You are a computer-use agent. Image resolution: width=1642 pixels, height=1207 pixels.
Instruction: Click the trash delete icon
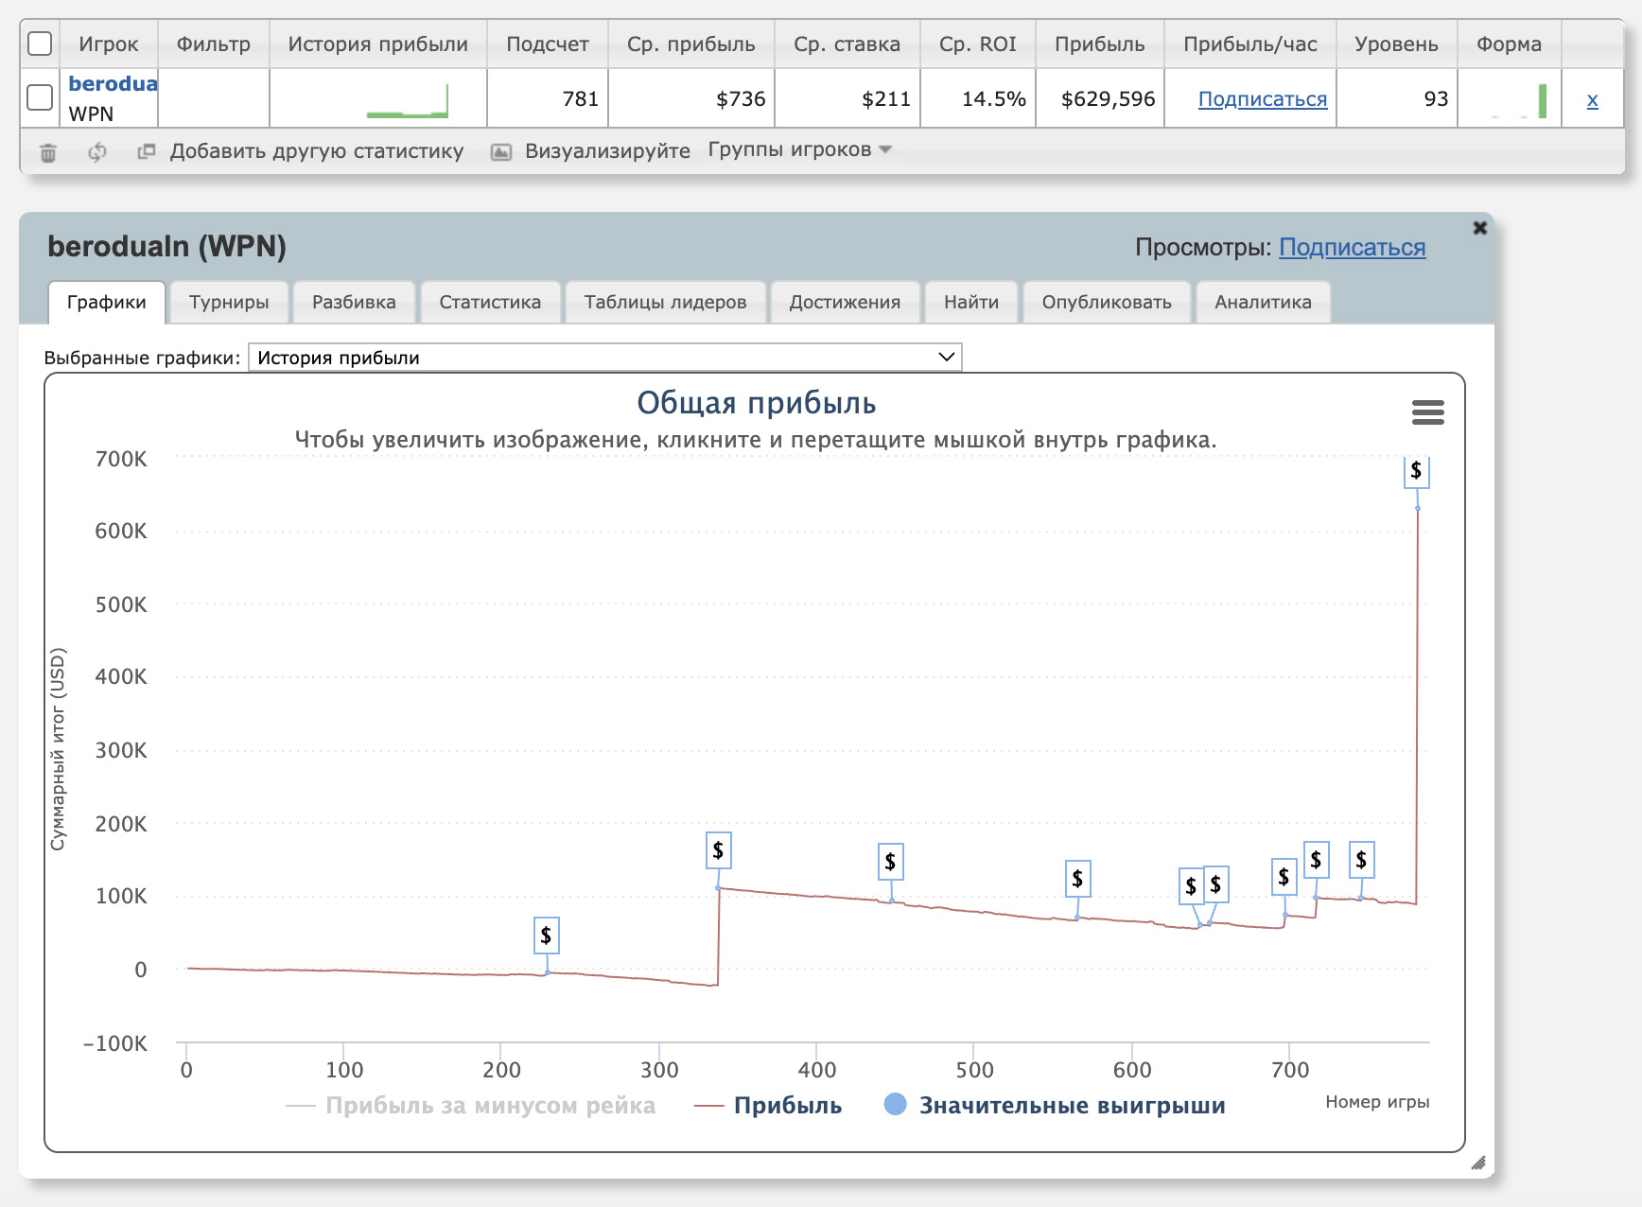48,152
